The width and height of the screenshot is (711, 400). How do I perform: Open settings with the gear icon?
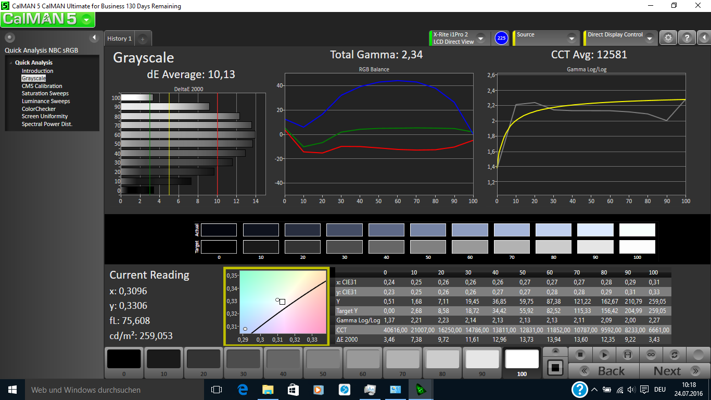click(x=668, y=38)
